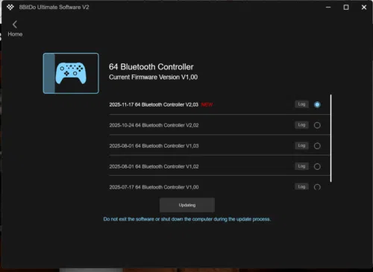373x272 pixels.
Task: Open Log for firmware V2,02
Action: [x=301, y=125]
